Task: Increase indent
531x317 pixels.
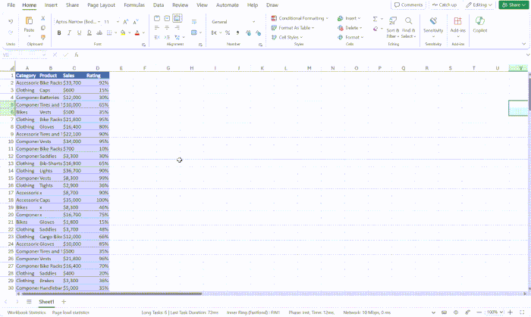Action: [167, 37]
